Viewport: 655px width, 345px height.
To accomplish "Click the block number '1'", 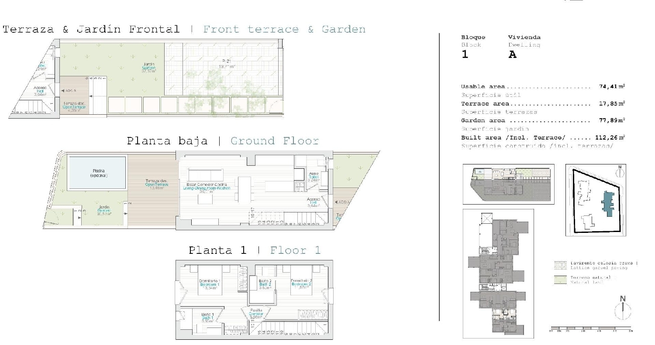I will click(x=465, y=55).
